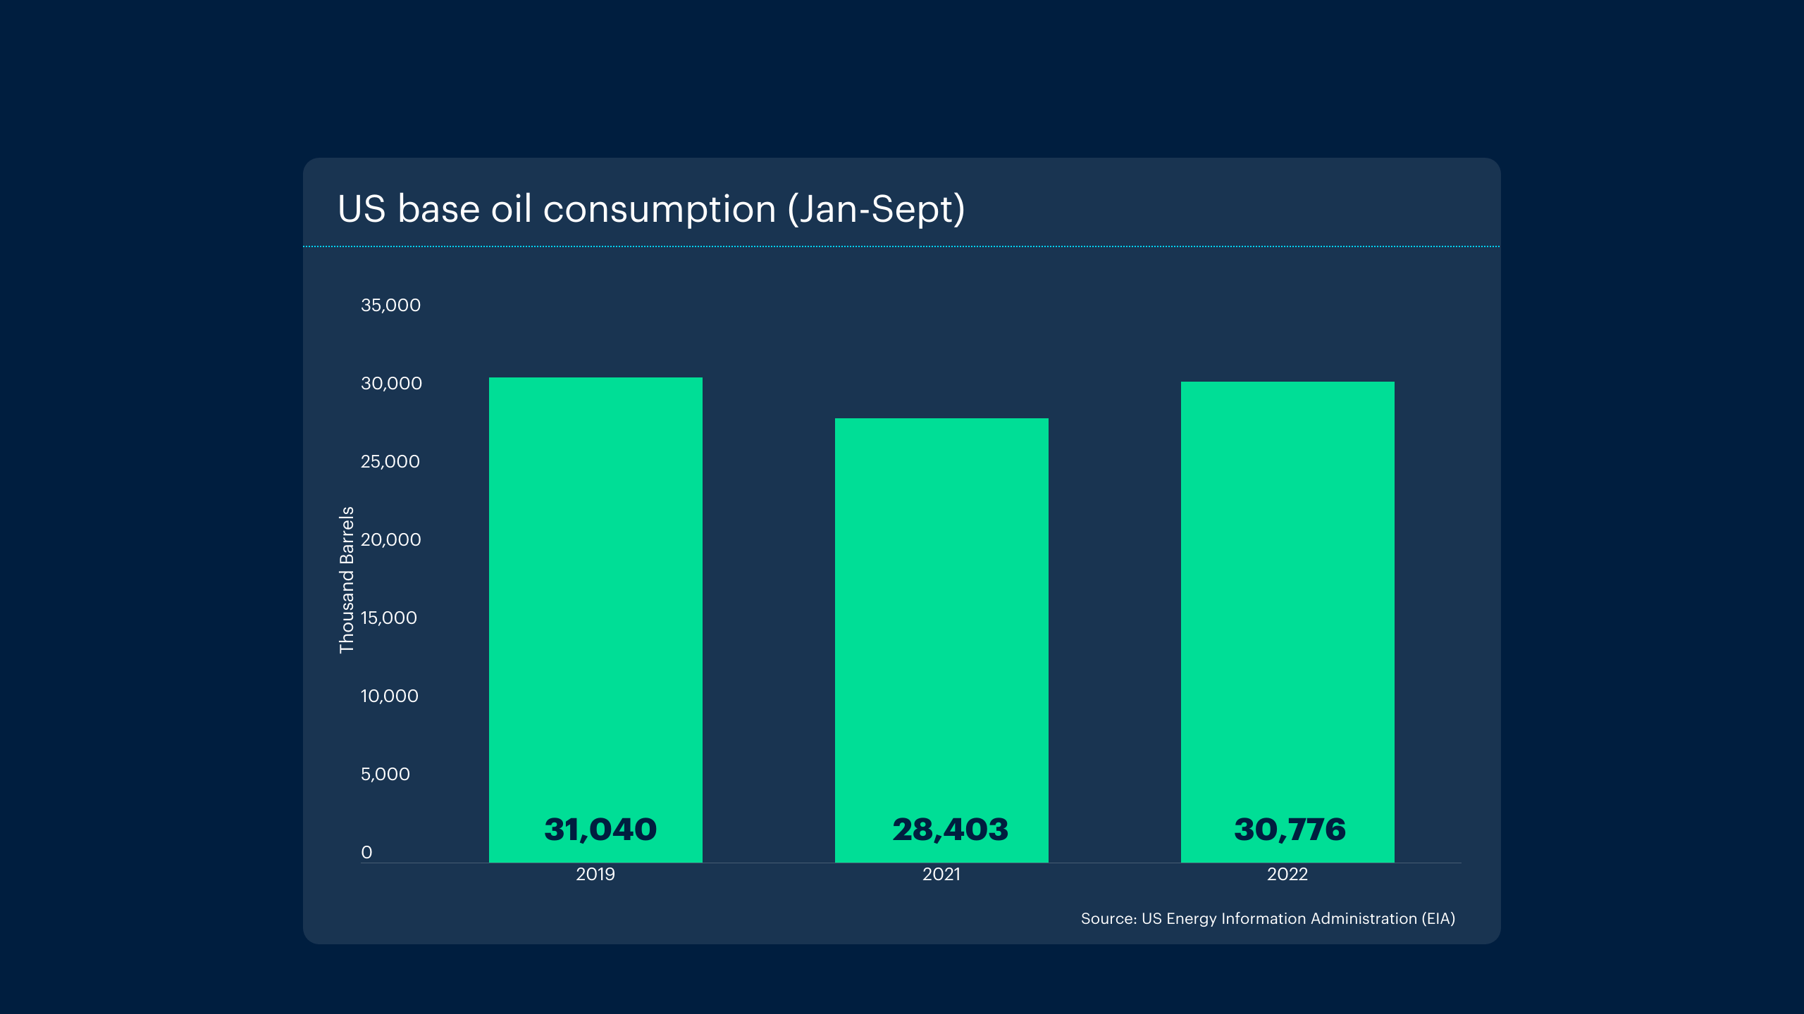Click the 2021 x-axis label
This screenshot has height=1014, width=1804.
click(x=941, y=874)
